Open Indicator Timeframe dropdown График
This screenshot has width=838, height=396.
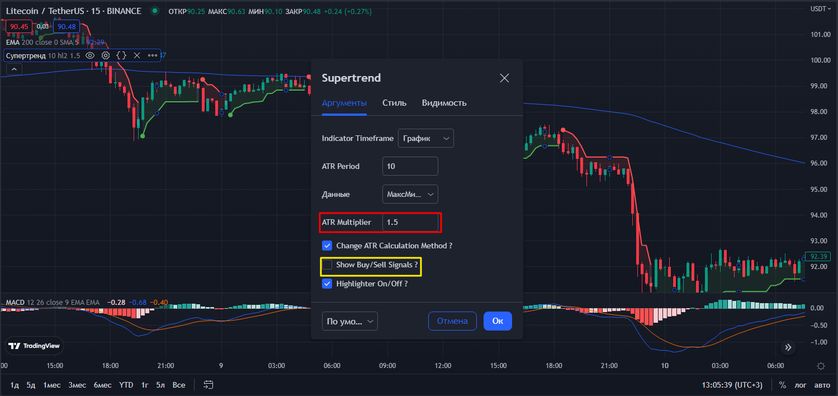pos(426,138)
